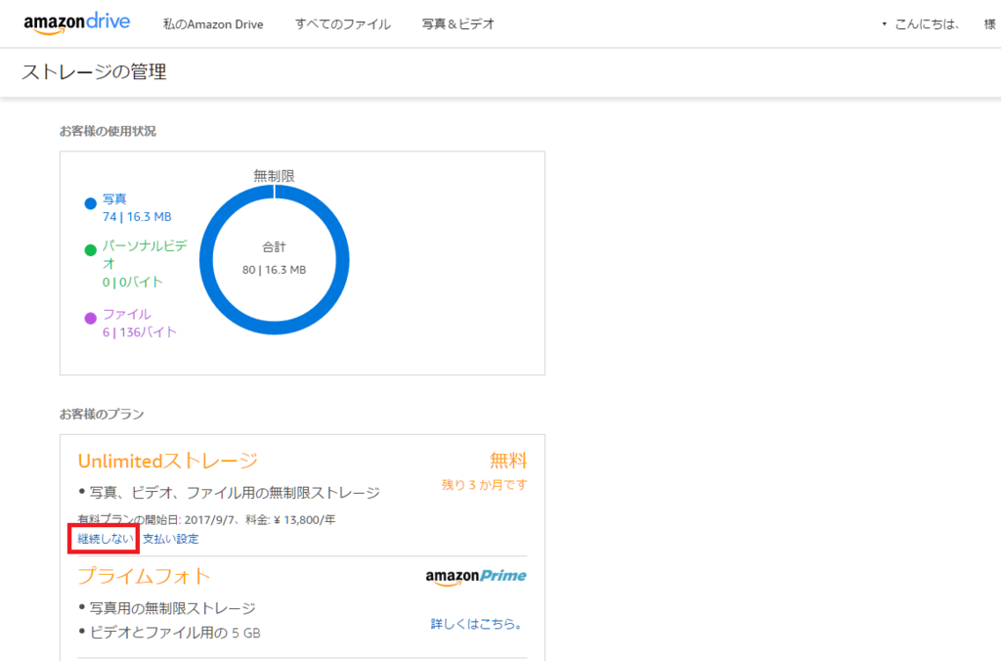Image resolution: width=1001 pixels, height=661 pixels.
Task: Click the 合計 80 | 16.3 MB total text
Action: click(x=274, y=259)
